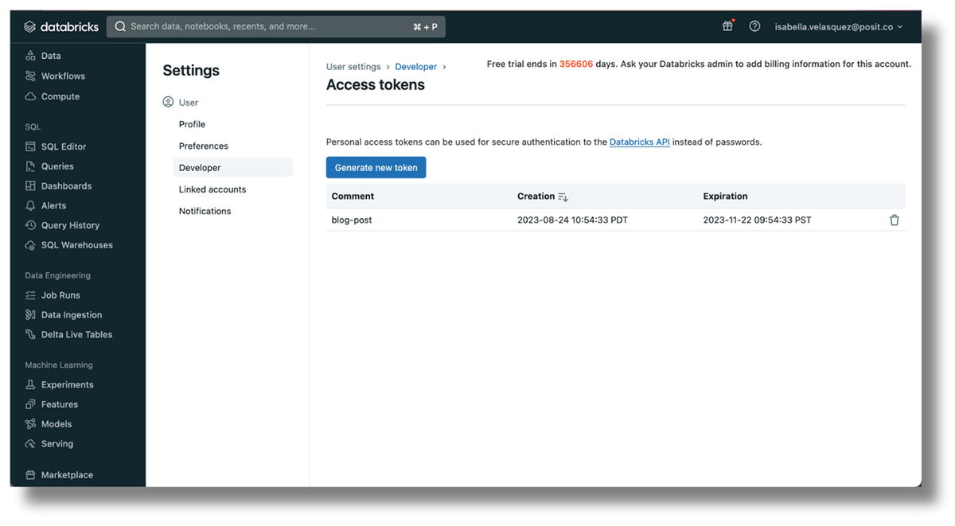
Task: Open Linked accounts settings
Action: [x=212, y=189]
